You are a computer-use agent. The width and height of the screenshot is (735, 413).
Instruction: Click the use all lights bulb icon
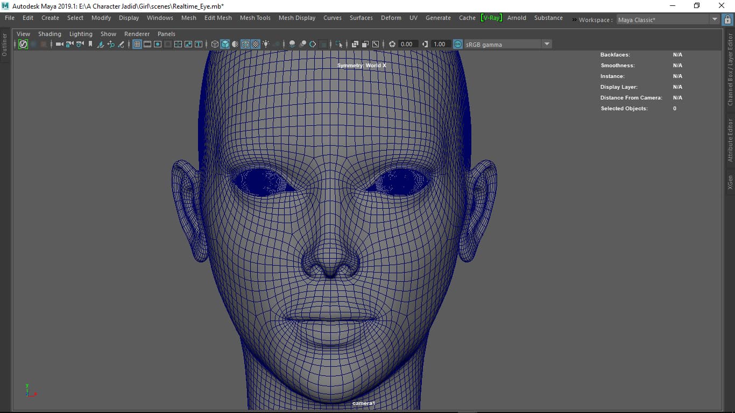click(x=266, y=44)
